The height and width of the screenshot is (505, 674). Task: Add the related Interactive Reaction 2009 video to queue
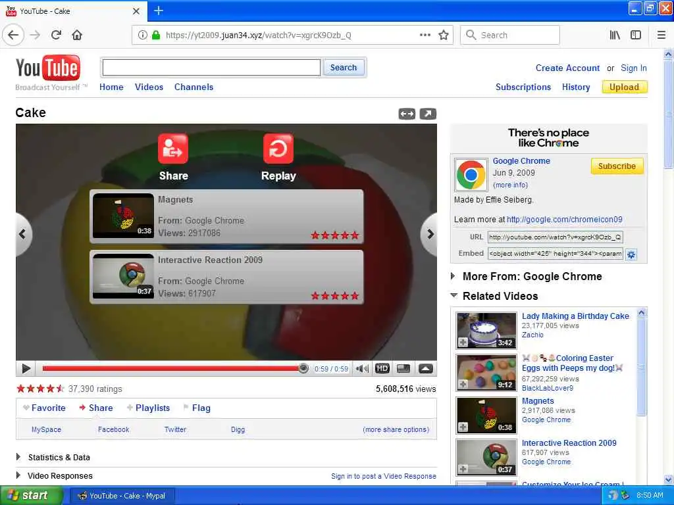pos(463,469)
